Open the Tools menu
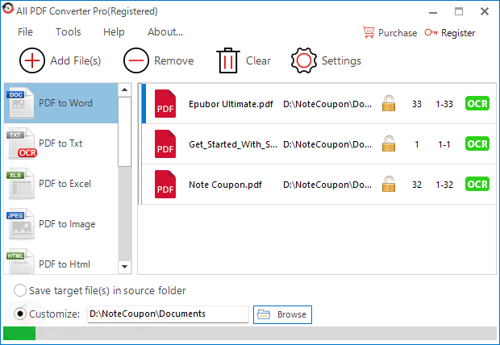This screenshot has height=345, width=500. coord(69,32)
